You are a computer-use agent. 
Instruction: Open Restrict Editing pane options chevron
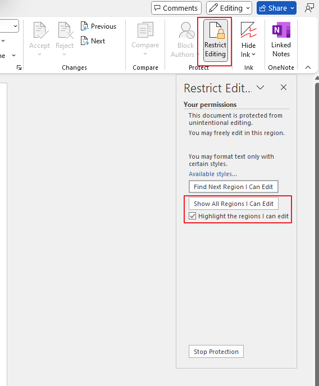coord(260,87)
